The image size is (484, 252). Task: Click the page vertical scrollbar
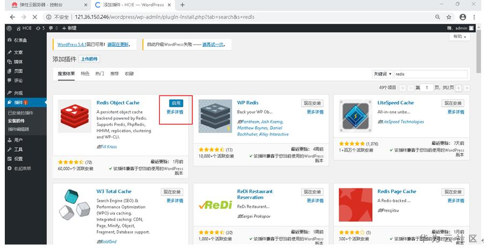(x=478, y=52)
